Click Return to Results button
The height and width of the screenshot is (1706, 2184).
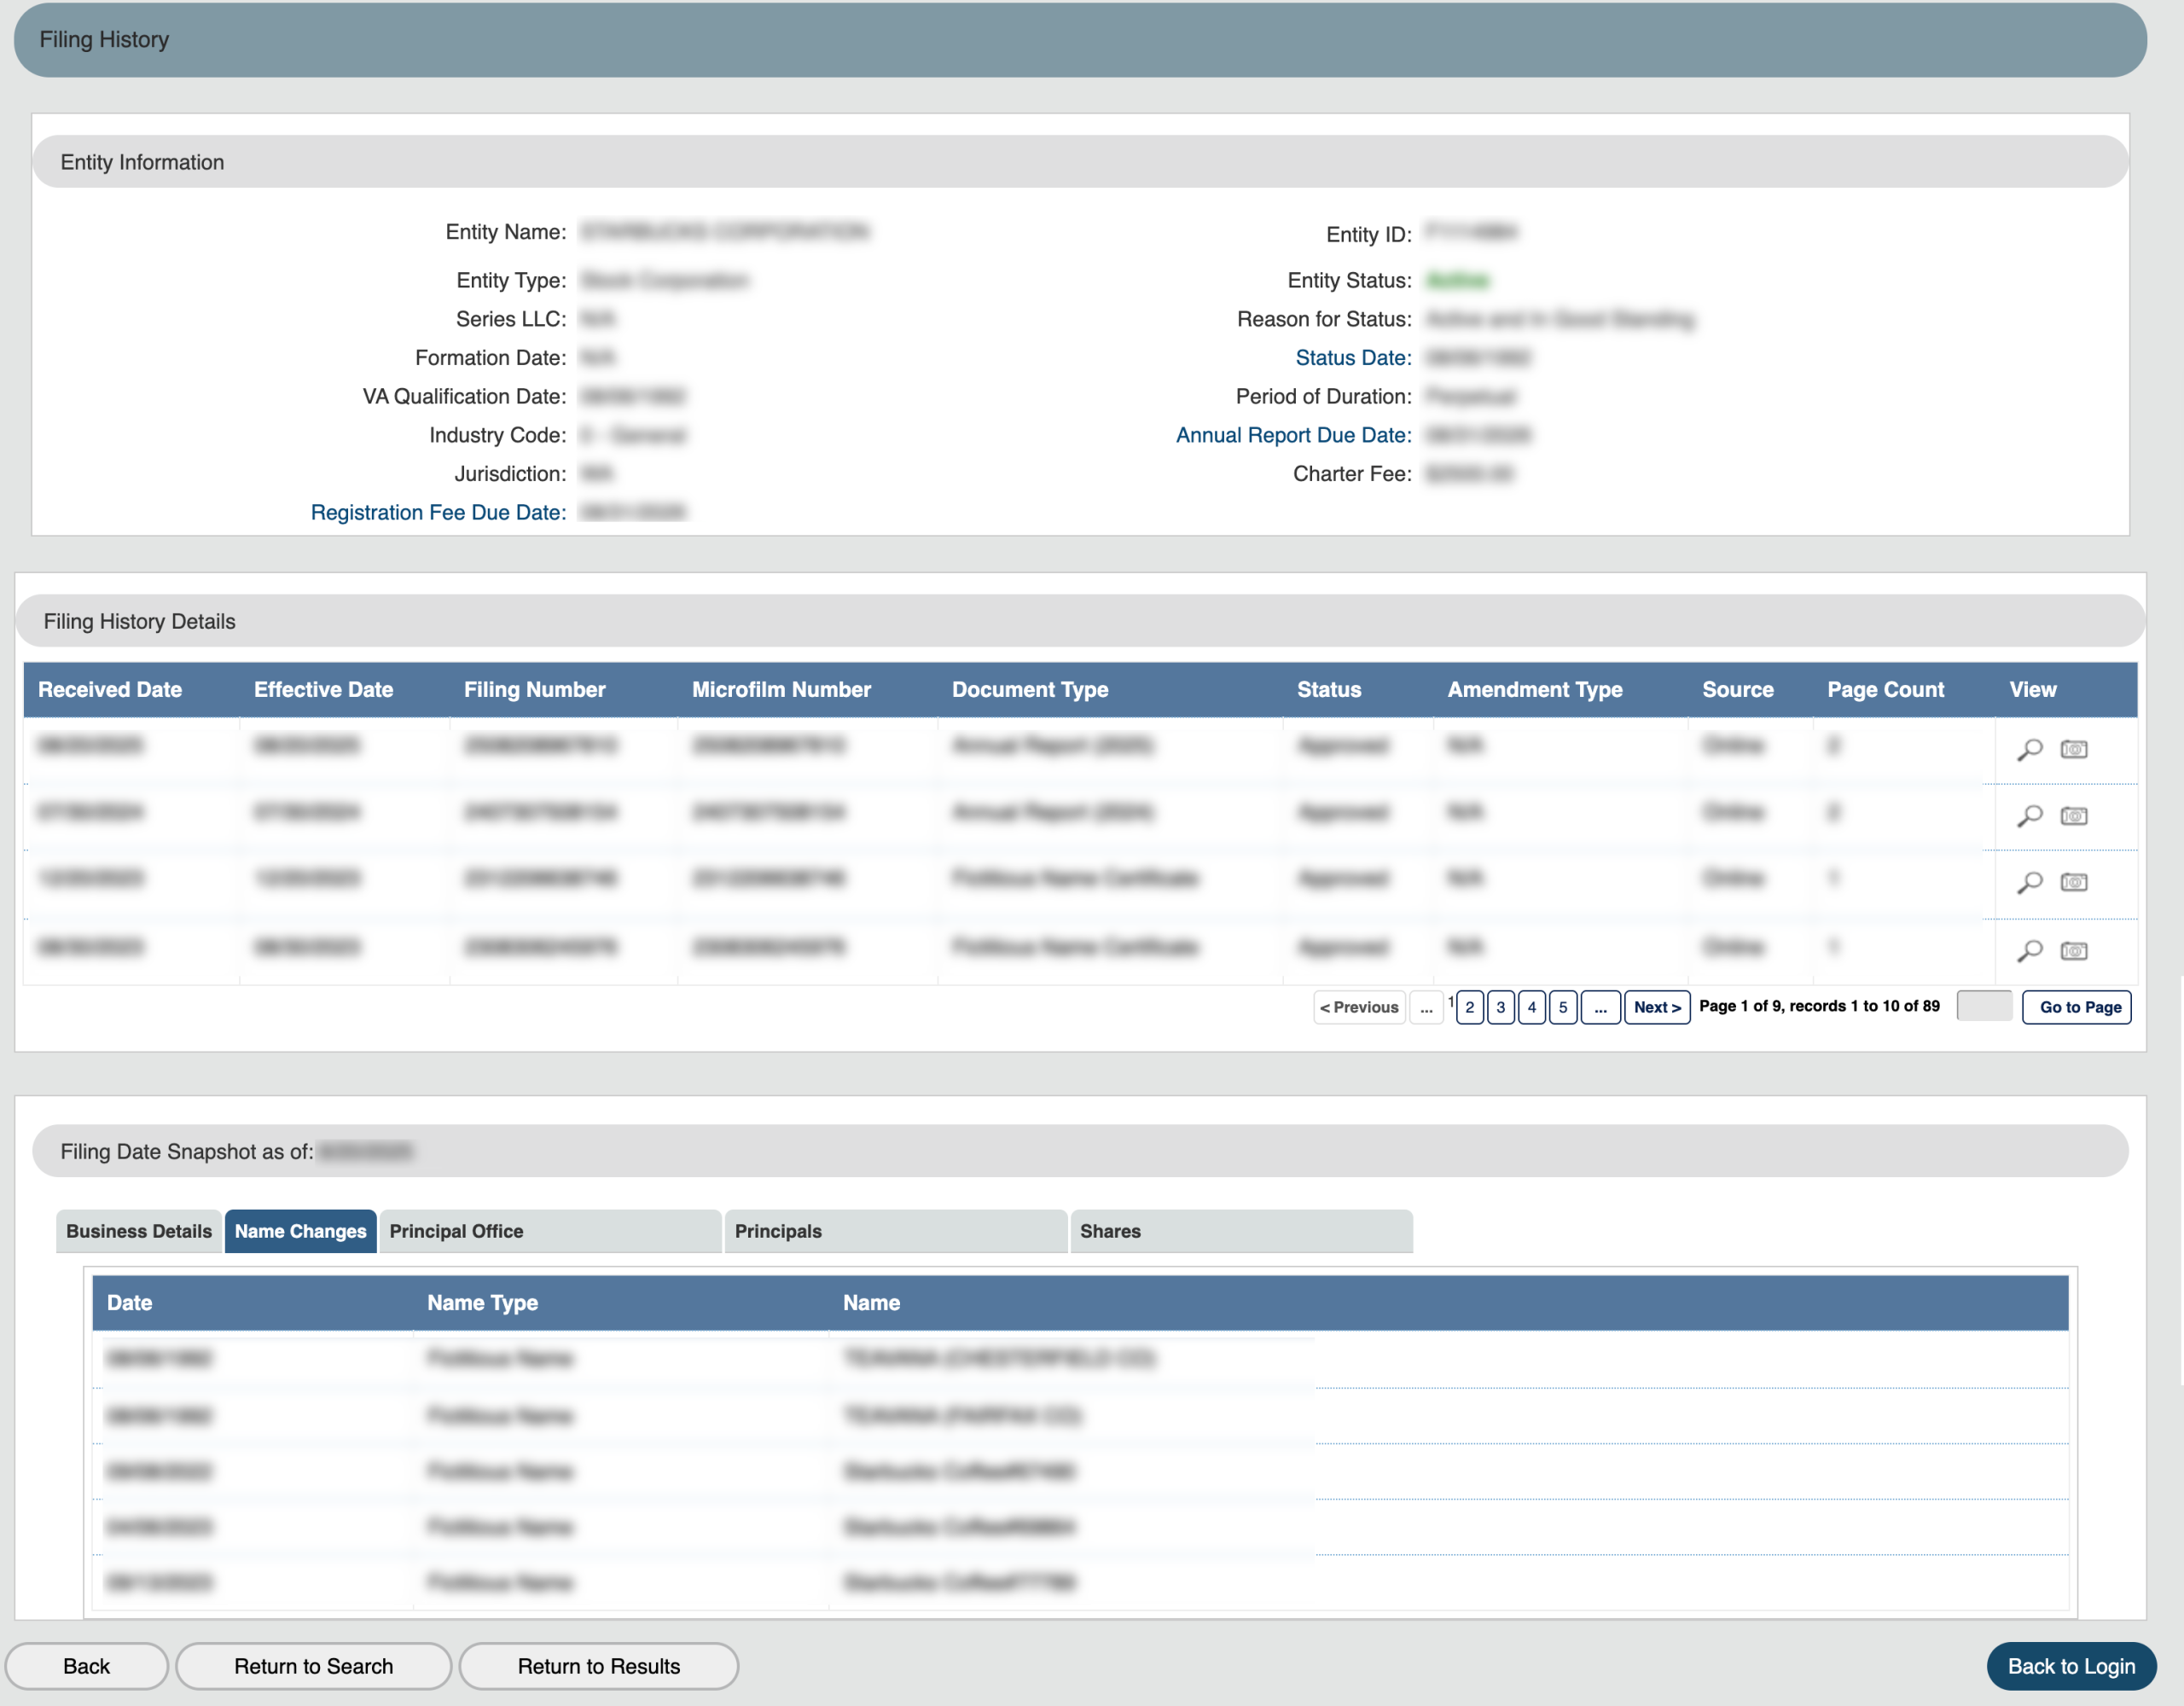click(599, 1666)
